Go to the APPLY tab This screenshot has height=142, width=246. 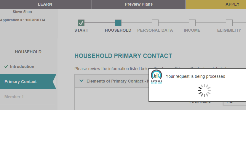(232, 4)
